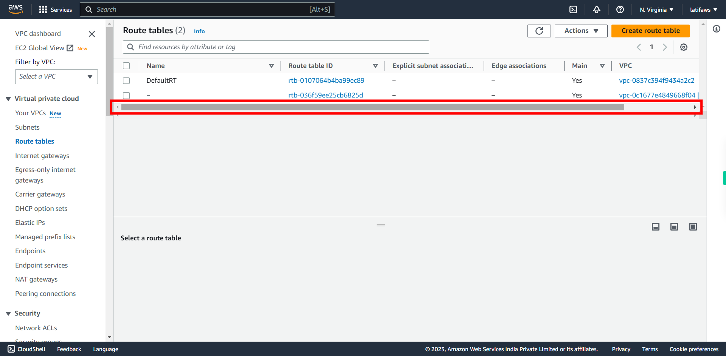The height and width of the screenshot is (356, 726).
Task: Sort by Route table ID arrow
Action: [x=375, y=66]
